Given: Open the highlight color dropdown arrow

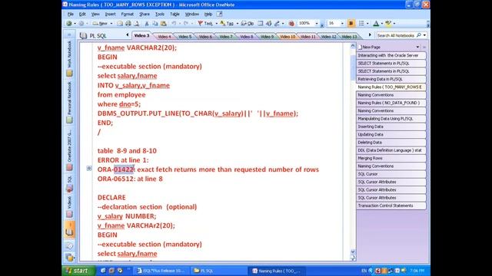Looking at the screenshot, I should 394,24.
